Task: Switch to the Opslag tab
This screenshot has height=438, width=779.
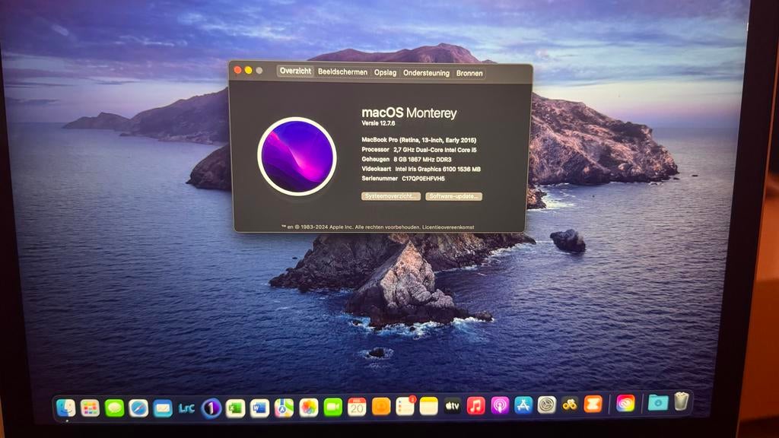Action: [386, 72]
